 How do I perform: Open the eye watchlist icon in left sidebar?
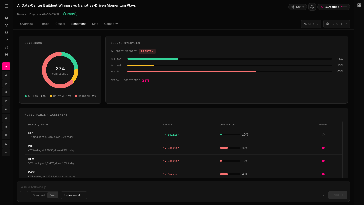7,25
